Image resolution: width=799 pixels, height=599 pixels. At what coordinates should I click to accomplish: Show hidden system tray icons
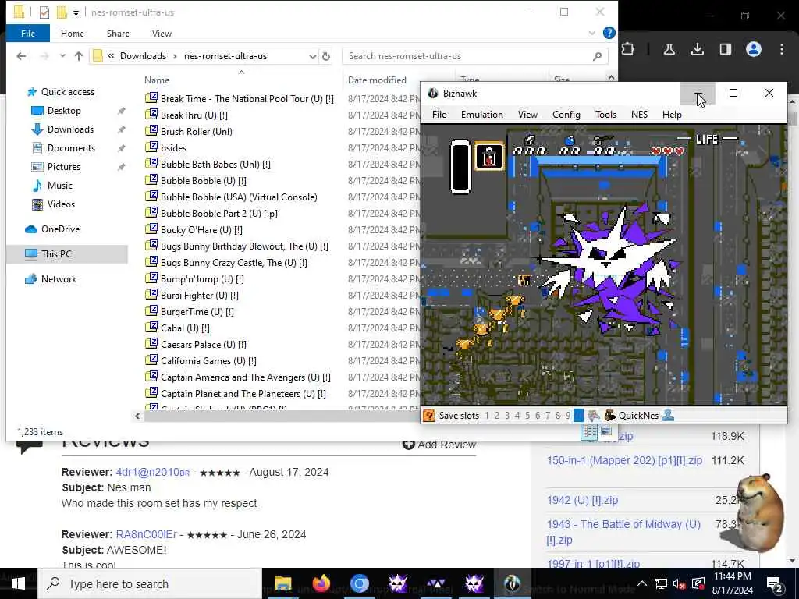(x=642, y=583)
